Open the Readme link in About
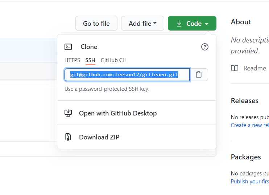The width and height of the screenshot is (269, 195). click(x=255, y=68)
